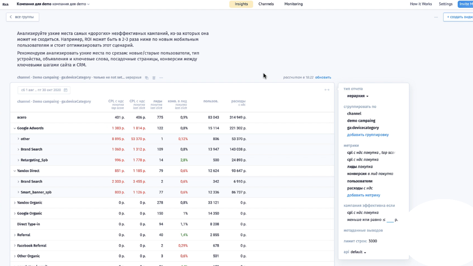Open widget options three-dot menu
473x266 pixels.
(161, 78)
